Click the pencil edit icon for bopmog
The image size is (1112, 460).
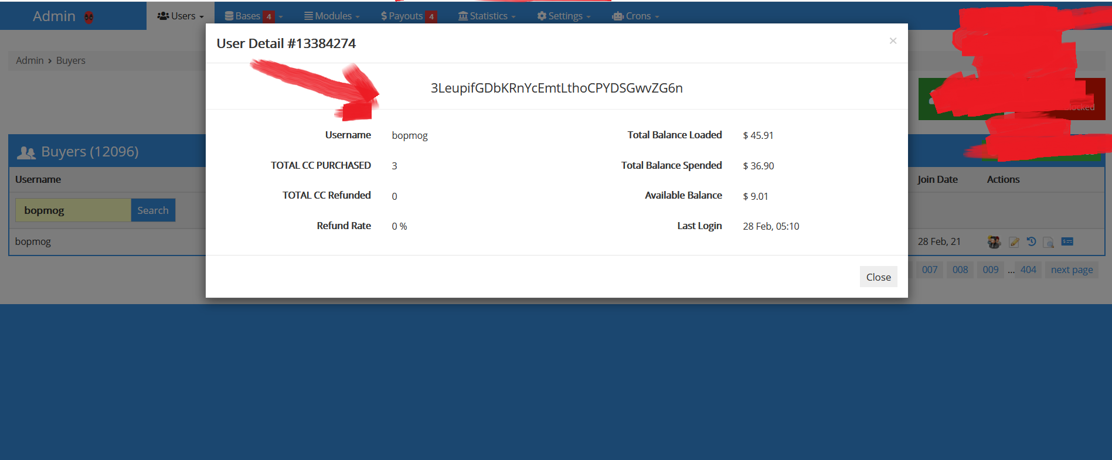(1014, 242)
